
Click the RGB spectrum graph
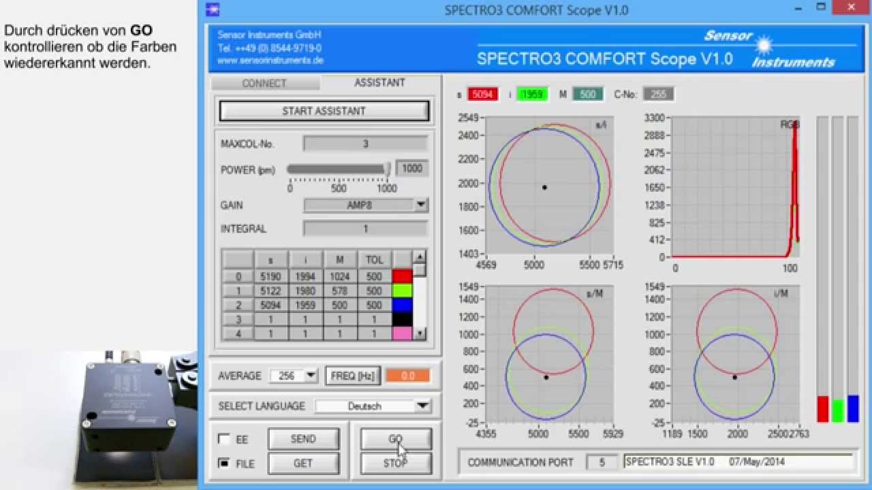(x=736, y=187)
